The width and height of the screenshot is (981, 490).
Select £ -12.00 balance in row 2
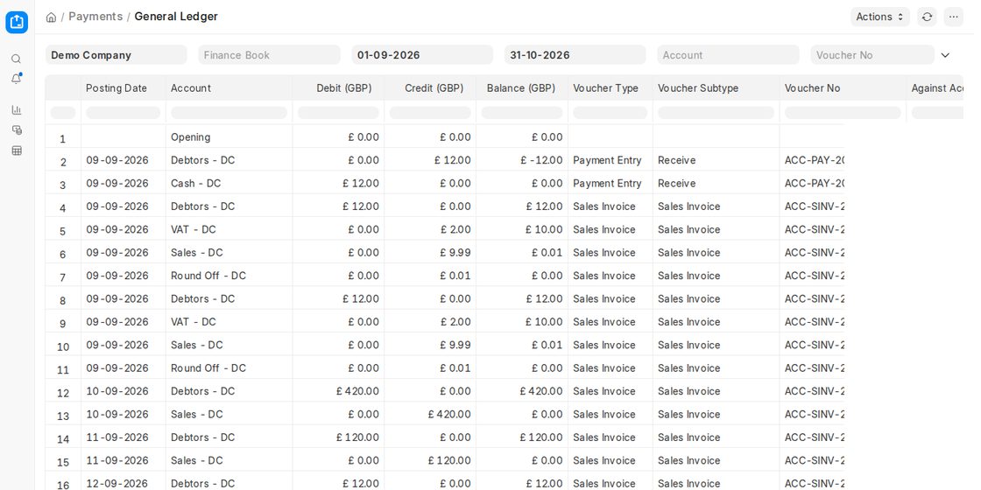522,160
